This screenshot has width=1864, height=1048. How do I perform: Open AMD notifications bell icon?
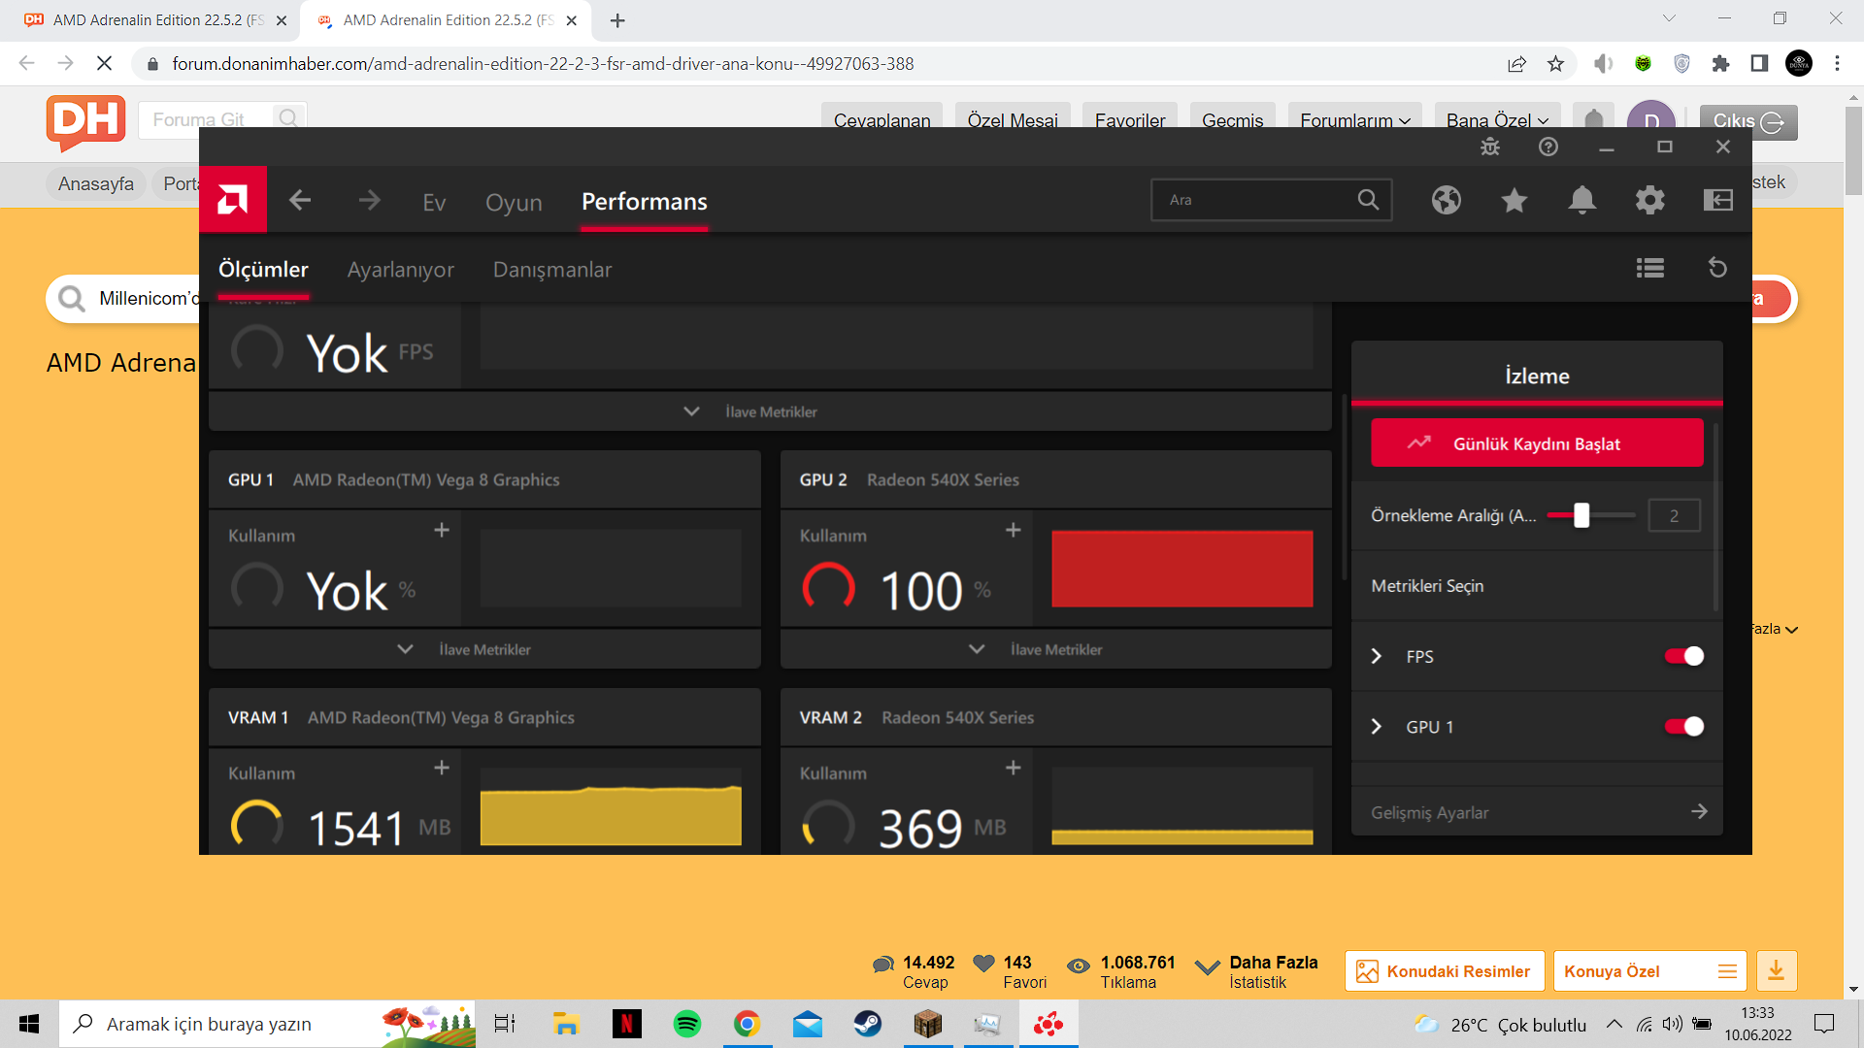[x=1582, y=200]
